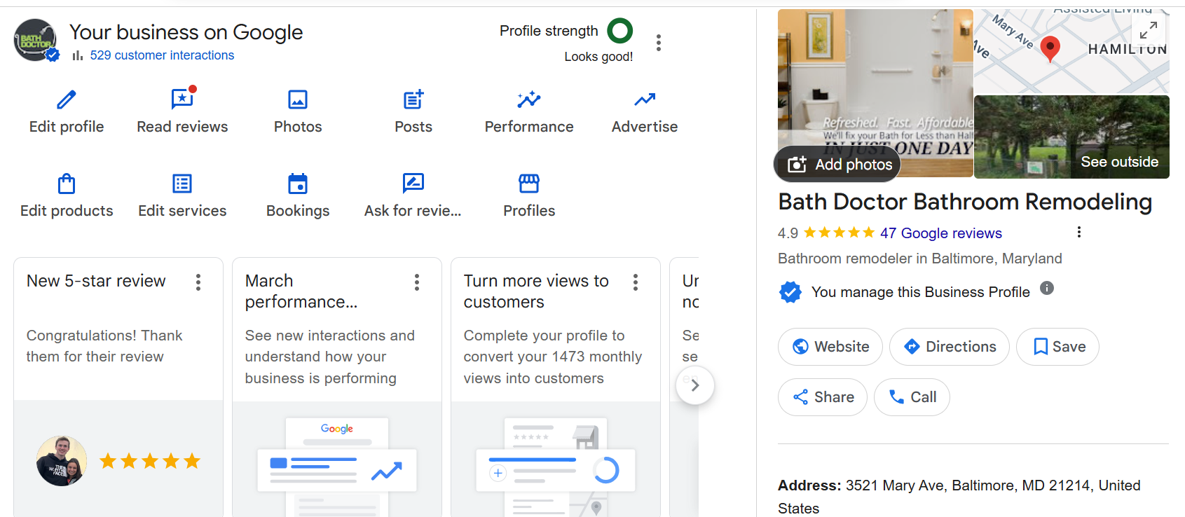Open the Advertise trend arrow icon

[x=645, y=99]
